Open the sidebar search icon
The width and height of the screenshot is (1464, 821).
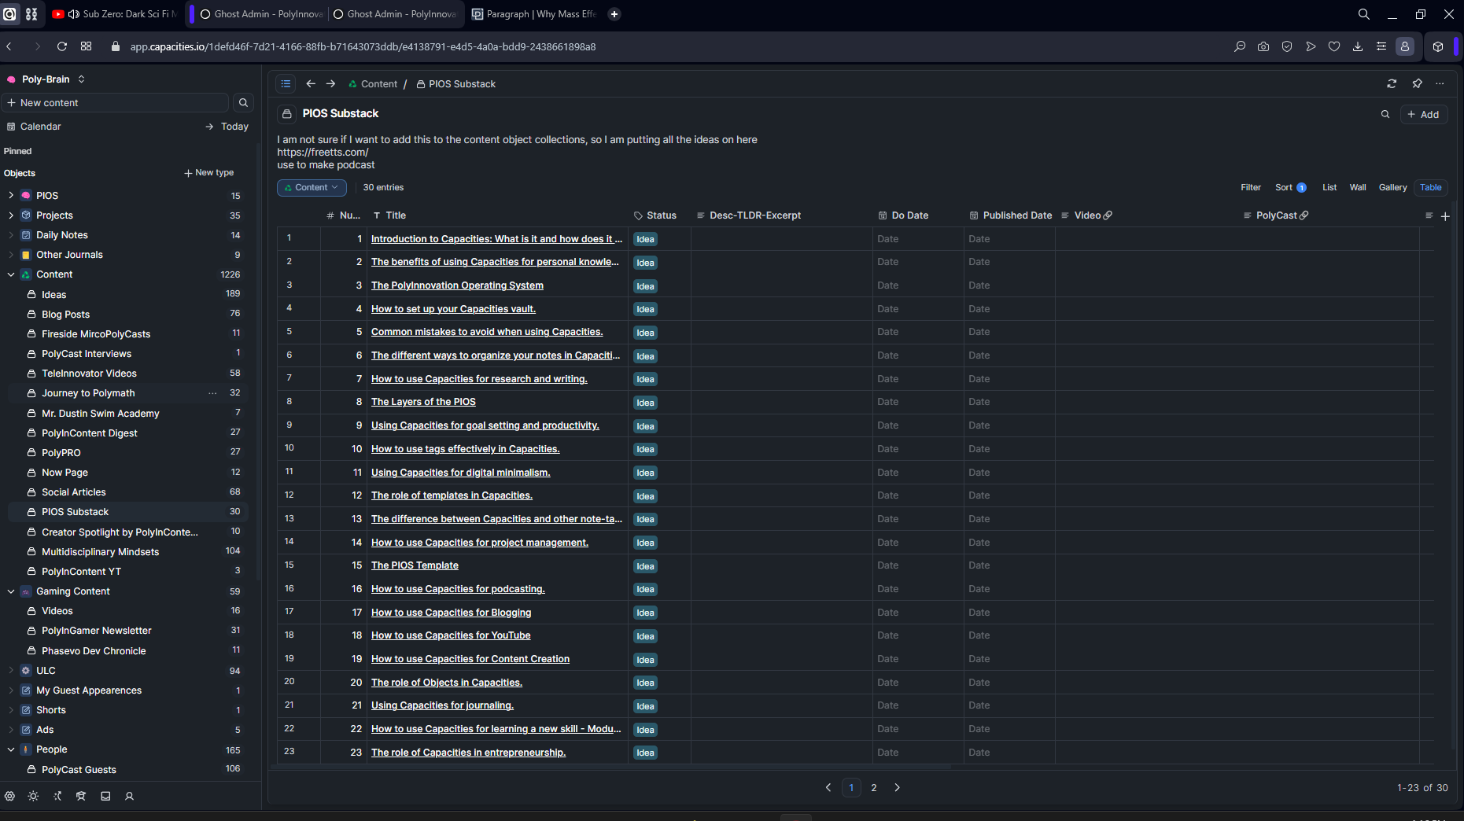pyautogui.click(x=243, y=103)
